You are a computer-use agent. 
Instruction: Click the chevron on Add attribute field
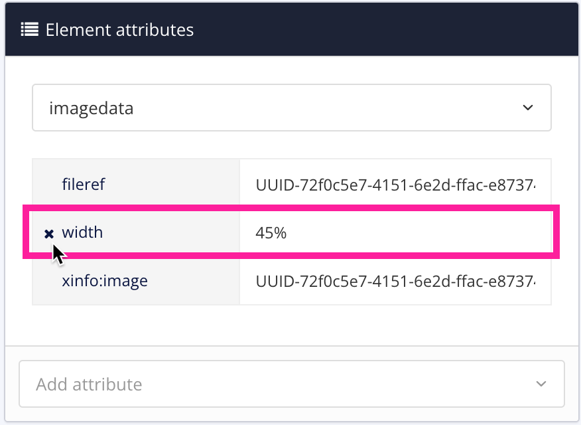(540, 384)
